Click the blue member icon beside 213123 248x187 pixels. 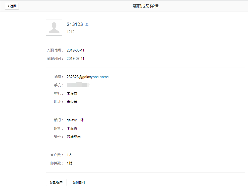pyautogui.click(x=87, y=24)
